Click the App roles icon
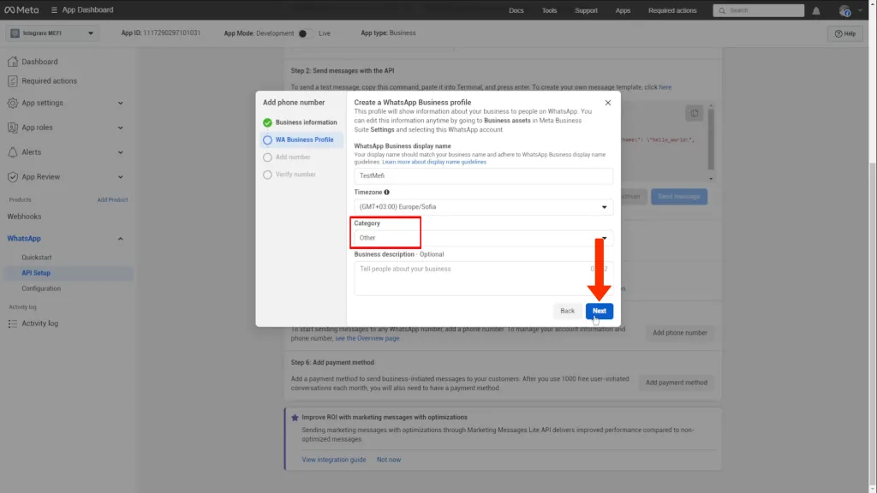Screen dimensions: 877x493 click(x=13, y=128)
